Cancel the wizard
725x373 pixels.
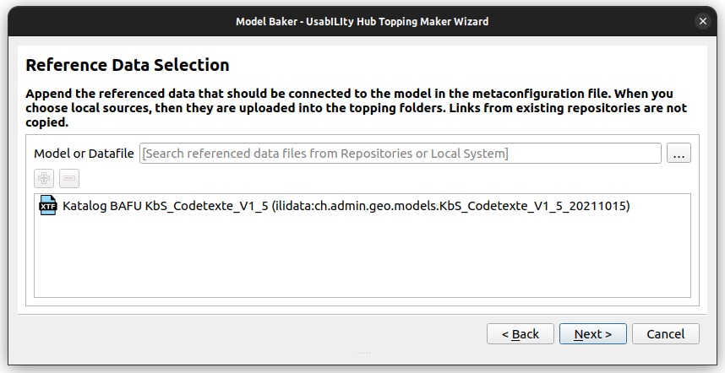tap(665, 334)
